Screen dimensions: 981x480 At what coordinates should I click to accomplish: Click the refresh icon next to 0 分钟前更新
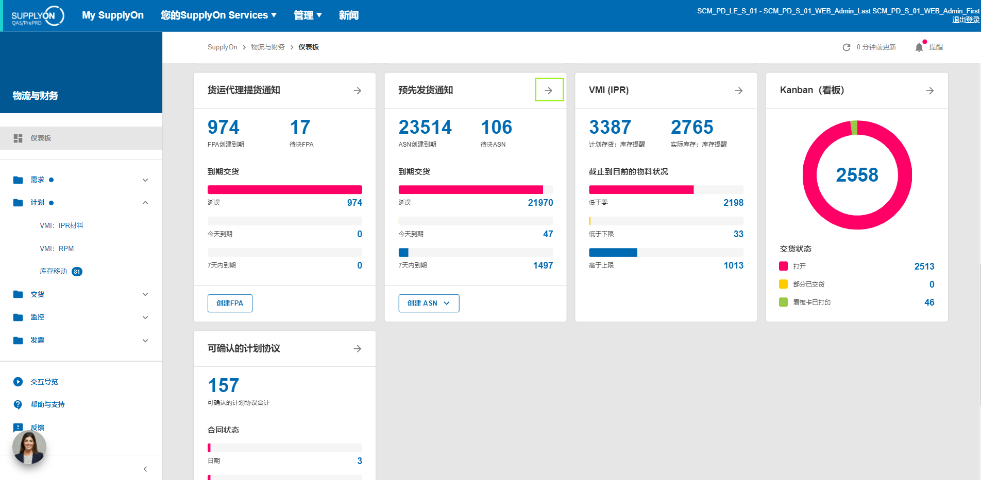click(846, 47)
